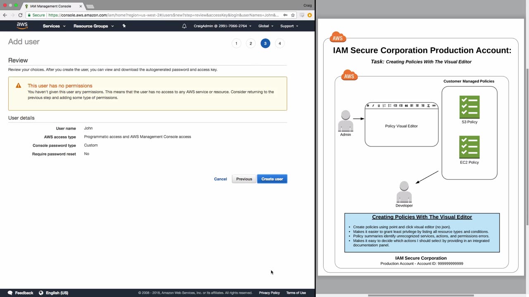Bookmark this page with the star icon
529x297 pixels.
pyautogui.click(x=293, y=15)
